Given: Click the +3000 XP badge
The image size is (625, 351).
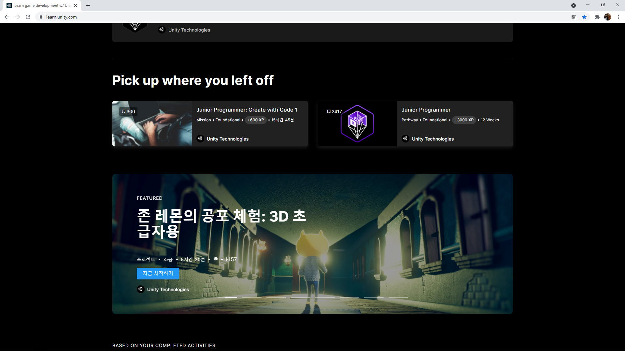Looking at the screenshot, I should tap(464, 120).
